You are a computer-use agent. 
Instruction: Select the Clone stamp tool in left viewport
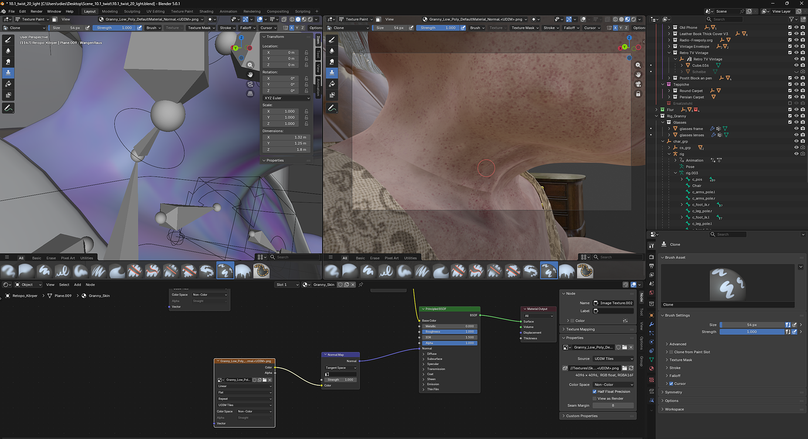click(x=8, y=73)
